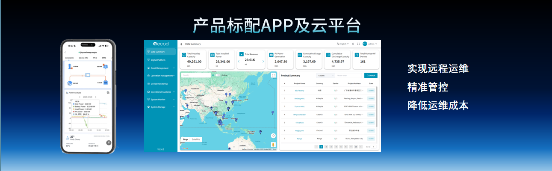Click the map camera controls icon

pos(273,136)
